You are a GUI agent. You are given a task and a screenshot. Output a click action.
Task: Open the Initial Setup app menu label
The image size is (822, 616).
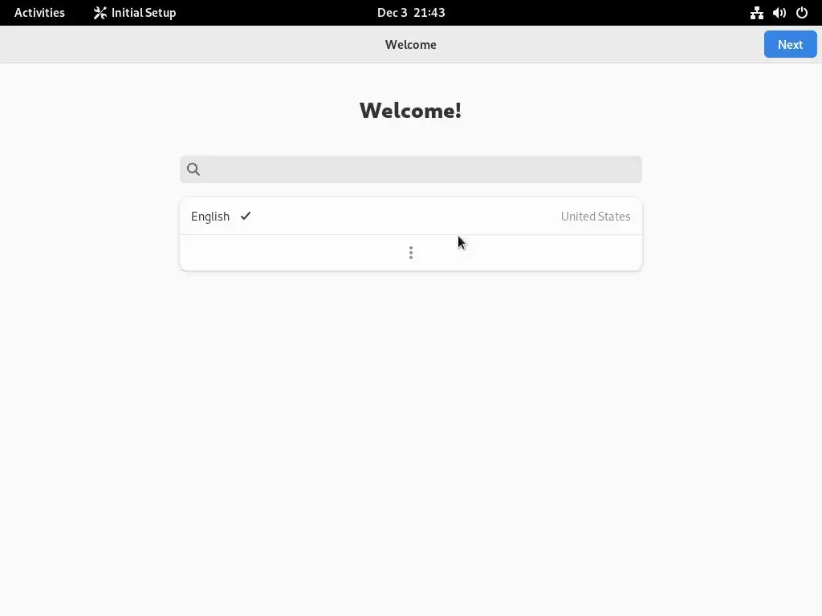(143, 13)
